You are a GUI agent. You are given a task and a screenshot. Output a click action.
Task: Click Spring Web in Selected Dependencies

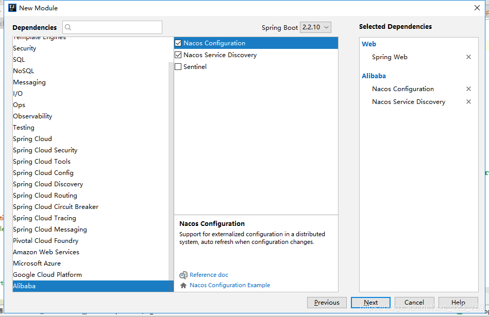(390, 57)
